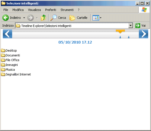
Task: Open the Preferiti menu
Action: point(50,10)
